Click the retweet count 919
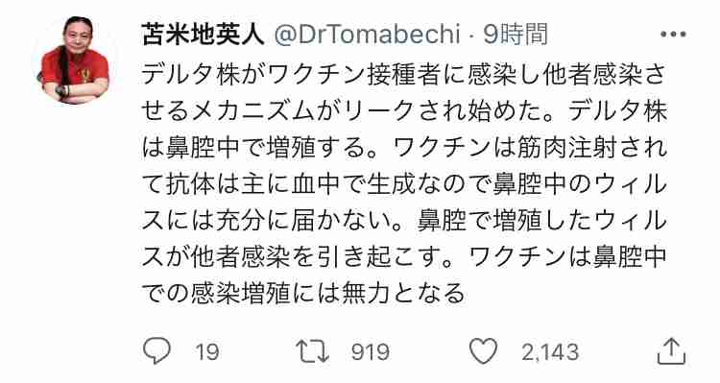The height and width of the screenshot is (383, 720). pyautogui.click(x=371, y=352)
